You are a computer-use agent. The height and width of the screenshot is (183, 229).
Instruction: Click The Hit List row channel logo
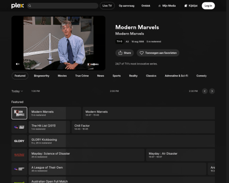(x=19, y=127)
